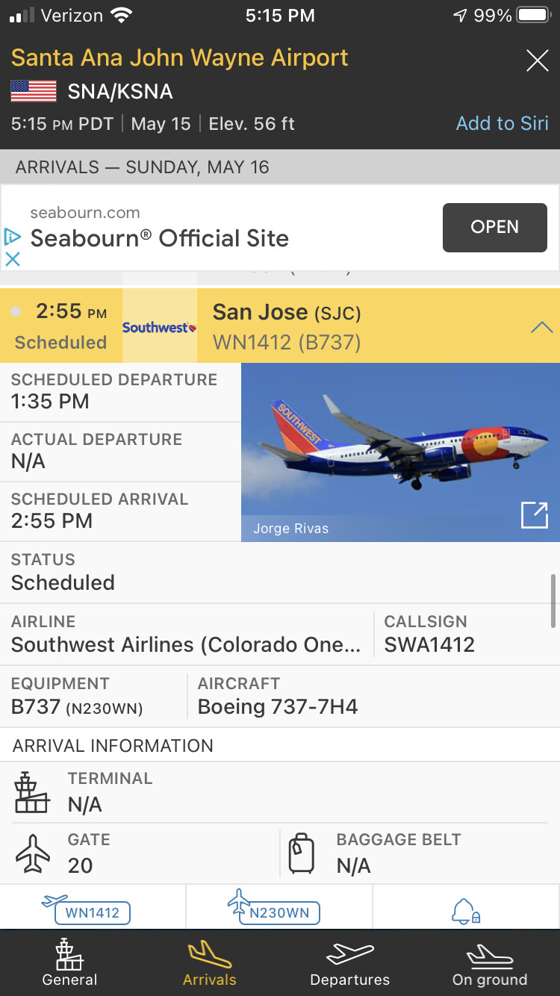560x996 pixels.
Task: Tap the baggage belt luggage icon
Action: click(302, 853)
